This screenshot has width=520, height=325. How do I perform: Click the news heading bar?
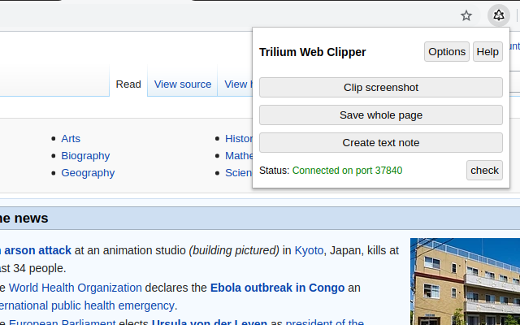tap(260, 219)
